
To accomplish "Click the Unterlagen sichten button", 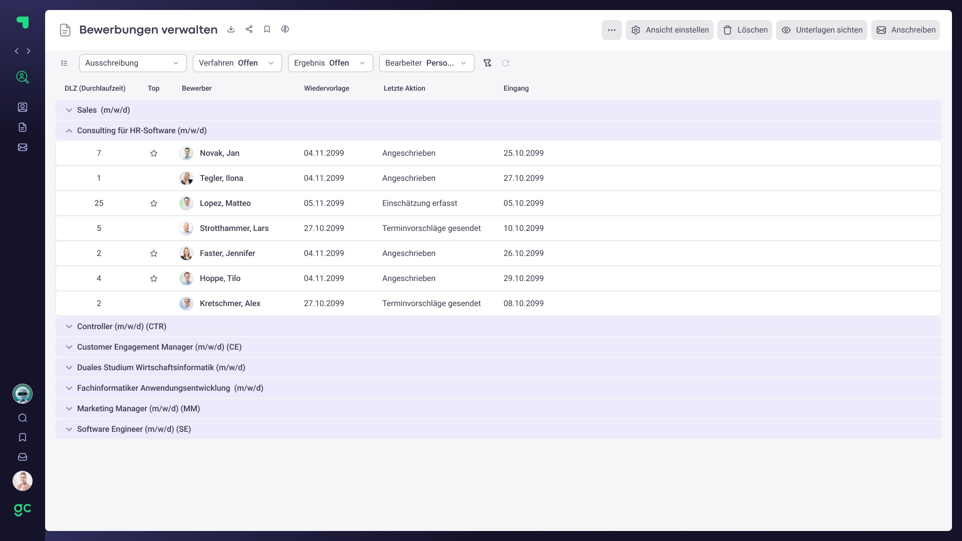I will pyautogui.click(x=821, y=30).
